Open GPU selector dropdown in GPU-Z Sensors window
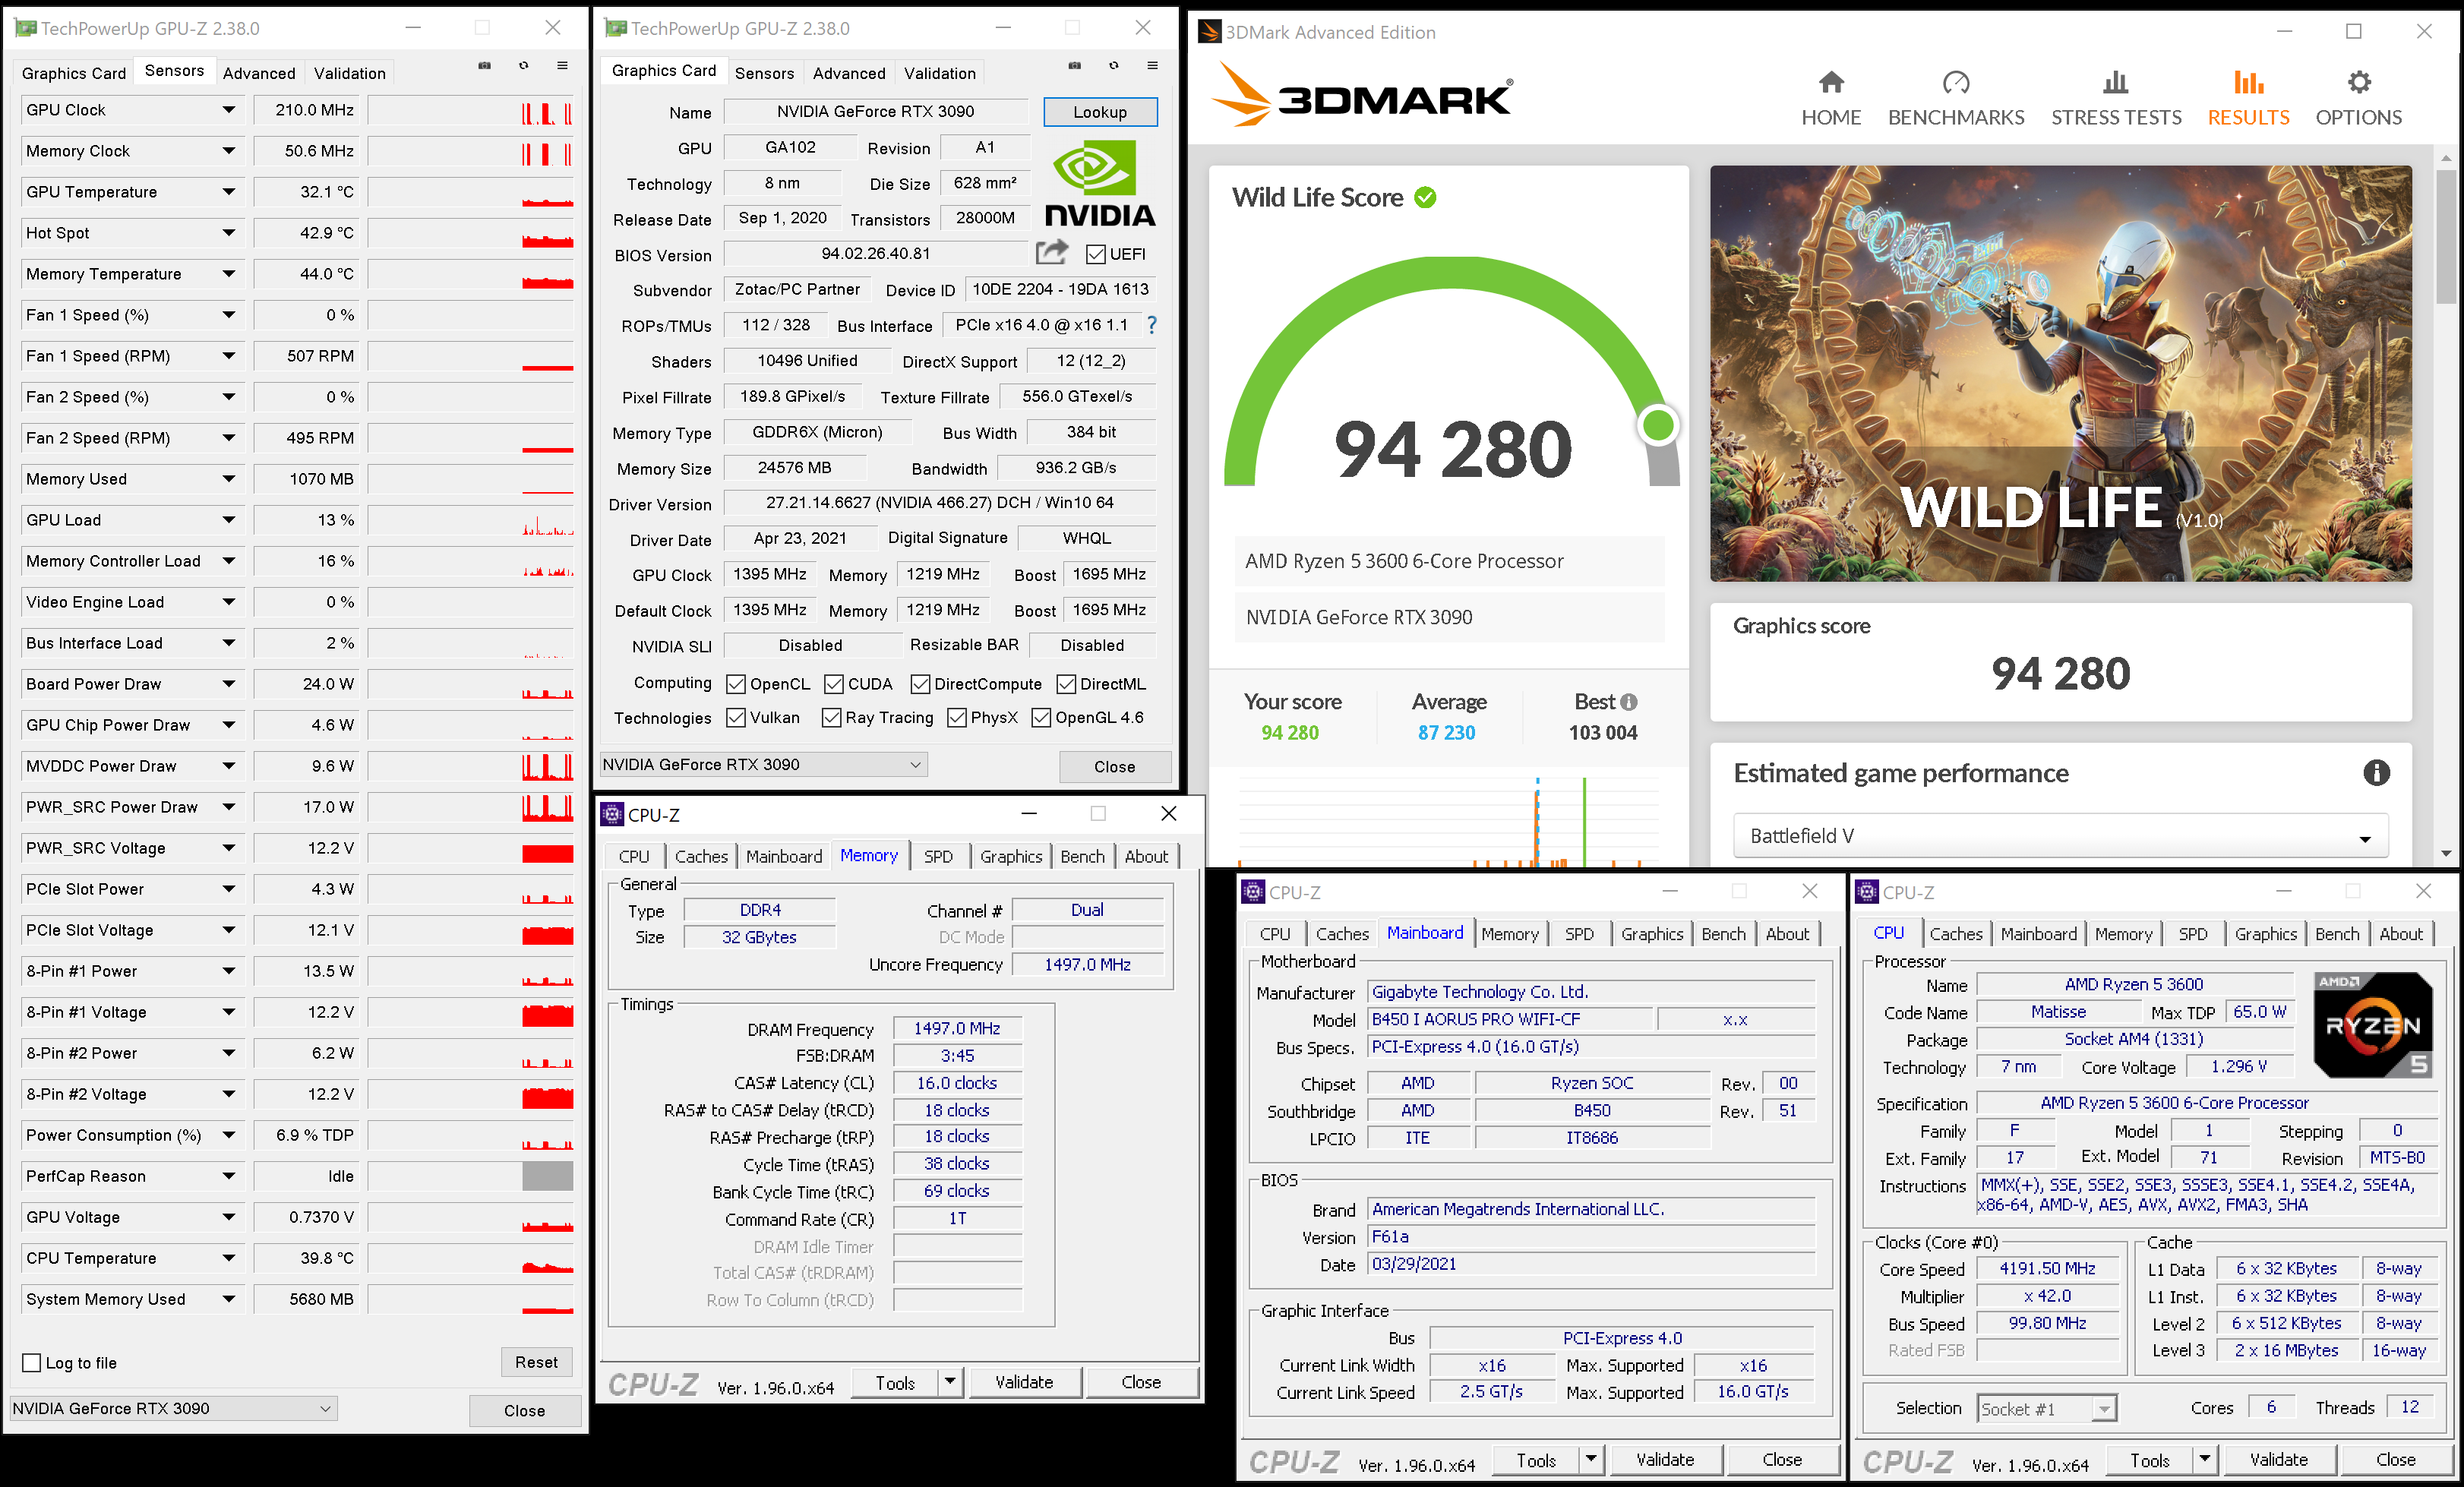 pos(173,1408)
